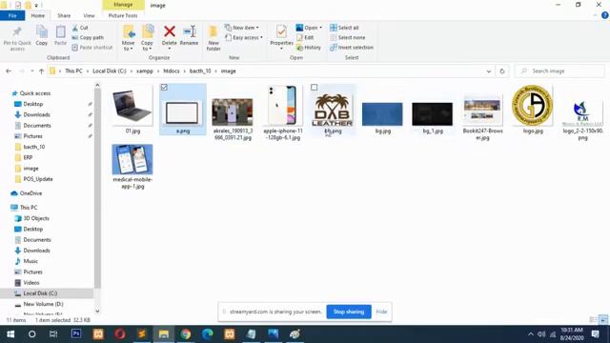This screenshot has height=343, width=610.
Task: Open recent locations dropdown arrow
Action: pos(31,71)
